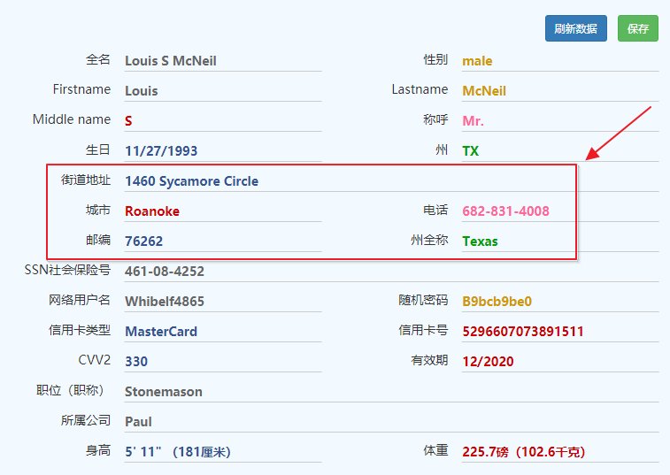Focus the Firstname field with Louis
The height and width of the screenshot is (475, 670).
coord(222,91)
